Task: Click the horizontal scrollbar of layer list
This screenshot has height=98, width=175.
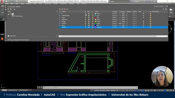Action: pyautogui.click(x=113, y=36)
